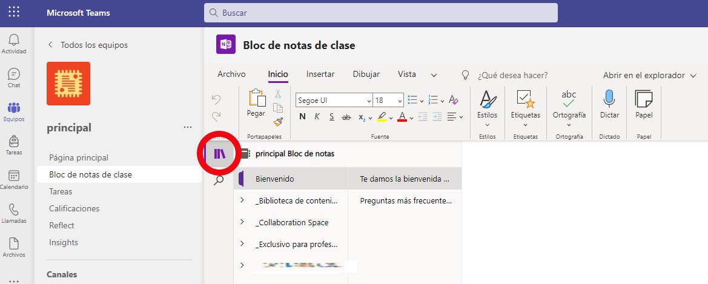
Task: Show more ribbon tabs chevron
Action: click(x=434, y=75)
